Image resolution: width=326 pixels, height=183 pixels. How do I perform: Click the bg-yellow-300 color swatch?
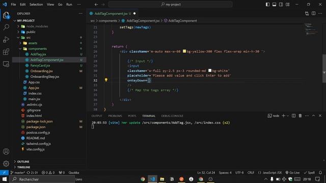(x=184, y=51)
